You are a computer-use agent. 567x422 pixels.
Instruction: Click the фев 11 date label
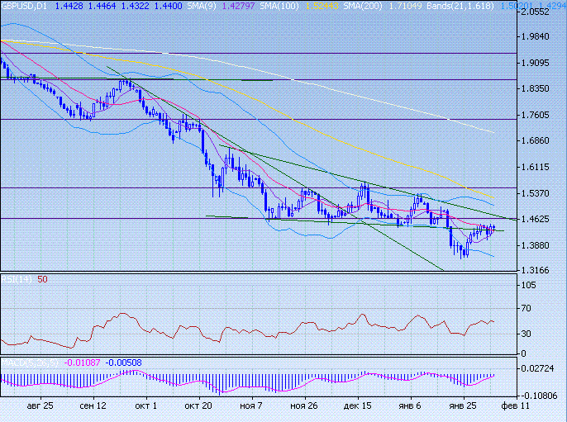pos(516,407)
